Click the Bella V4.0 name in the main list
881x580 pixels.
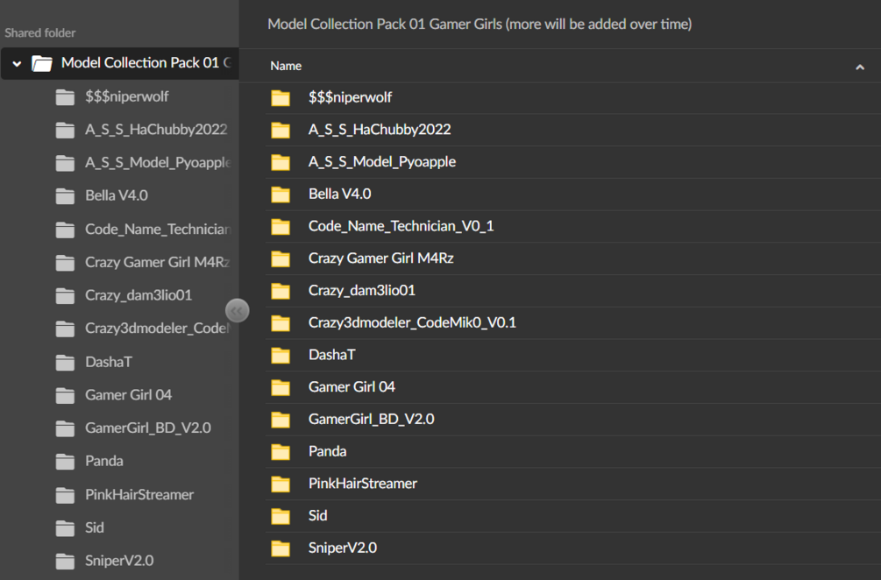(339, 195)
